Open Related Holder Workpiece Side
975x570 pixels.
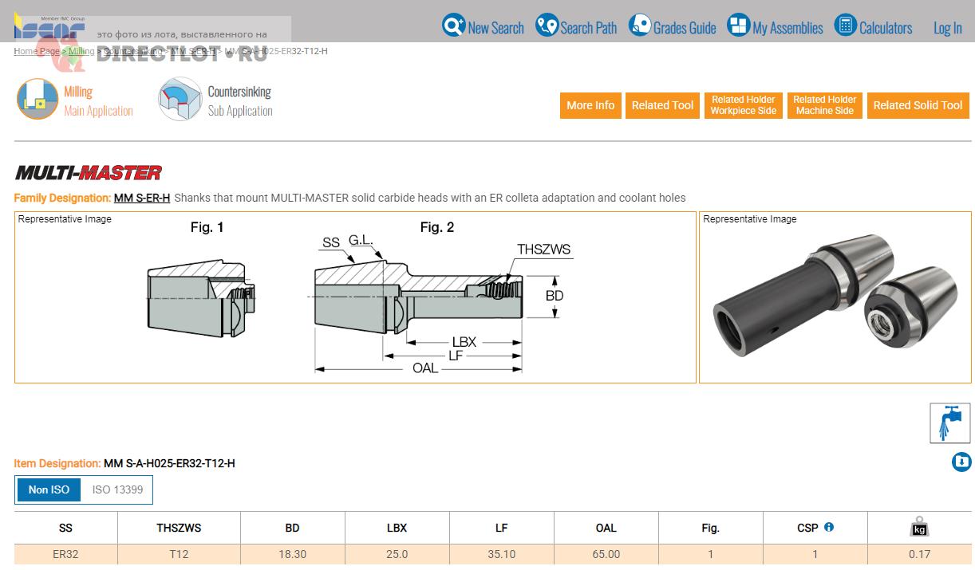pos(744,105)
